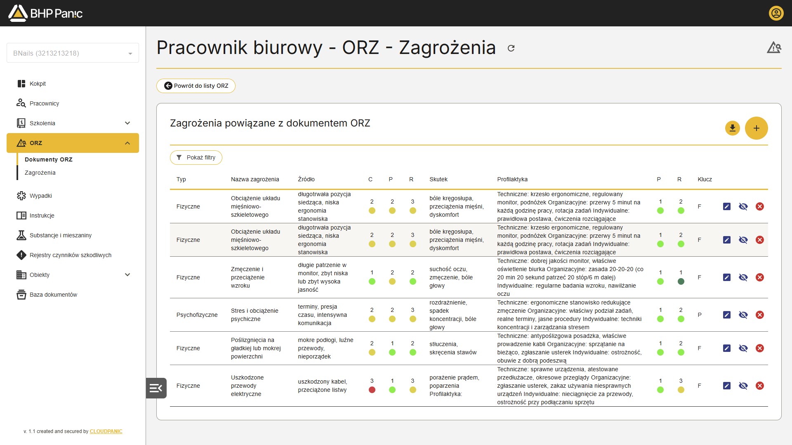Click the red C-rating dot for Uszkodzone przewody
Image resolution: width=792 pixels, height=445 pixels.
point(372,390)
